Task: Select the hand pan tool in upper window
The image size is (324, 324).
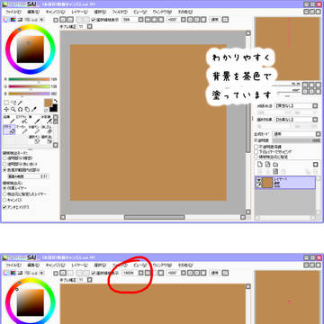Action: (27, 109)
